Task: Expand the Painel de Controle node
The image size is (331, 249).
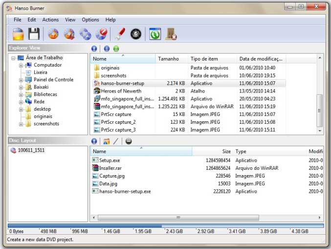Action: [21, 80]
